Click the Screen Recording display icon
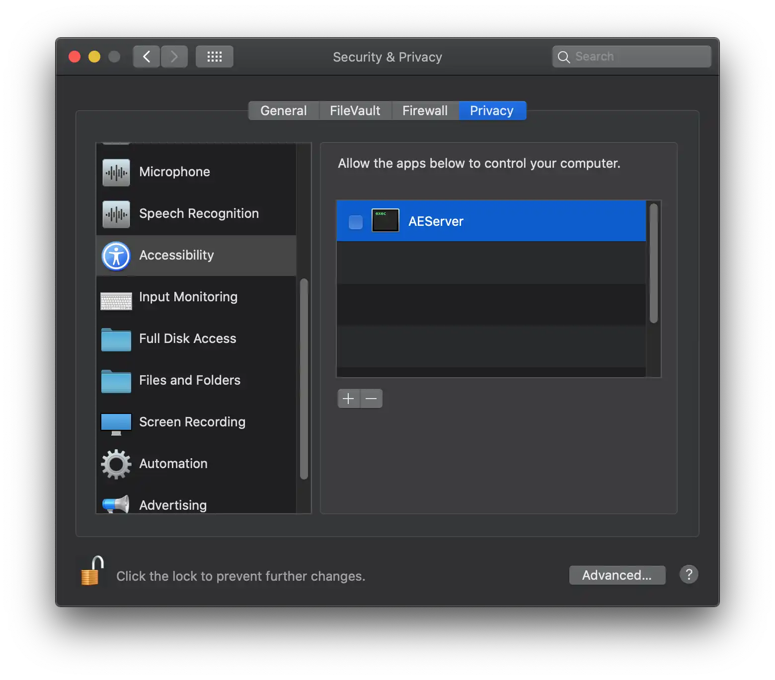The height and width of the screenshot is (680, 775). [x=115, y=422]
